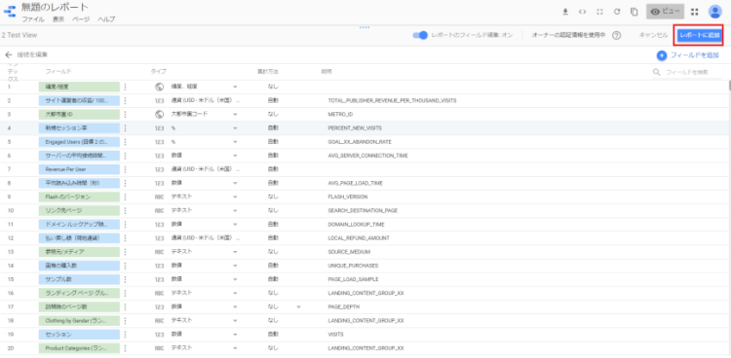Open the user account avatar
Screen dimensions: 731x358
pyautogui.click(x=714, y=12)
